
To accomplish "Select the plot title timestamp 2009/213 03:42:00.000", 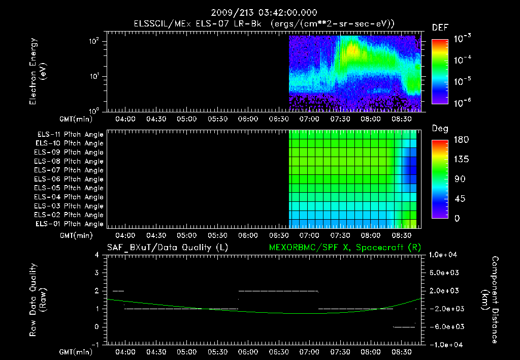I will (x=264, y=13).
